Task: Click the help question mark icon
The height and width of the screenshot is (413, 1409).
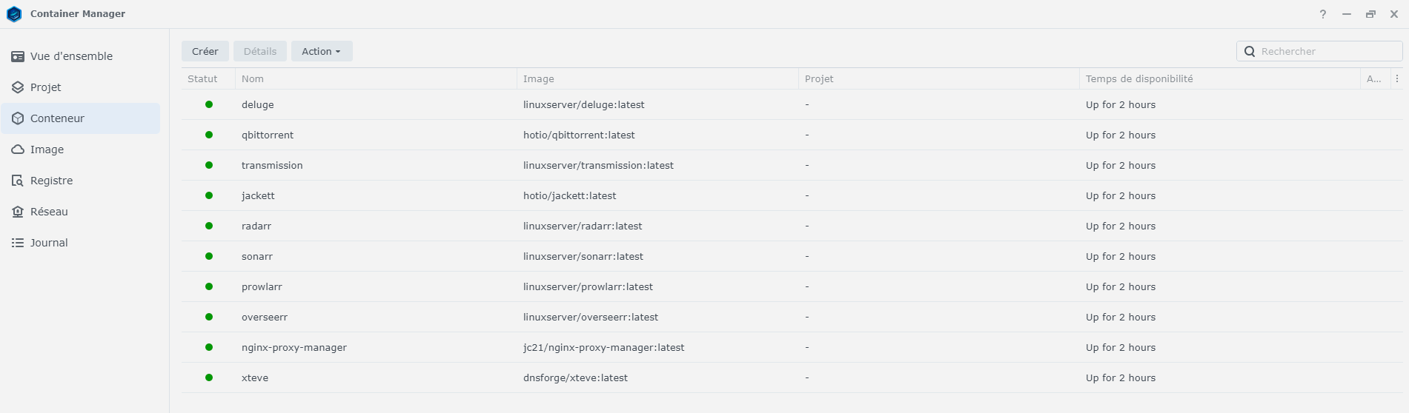Action: (x=1323, y=14)
